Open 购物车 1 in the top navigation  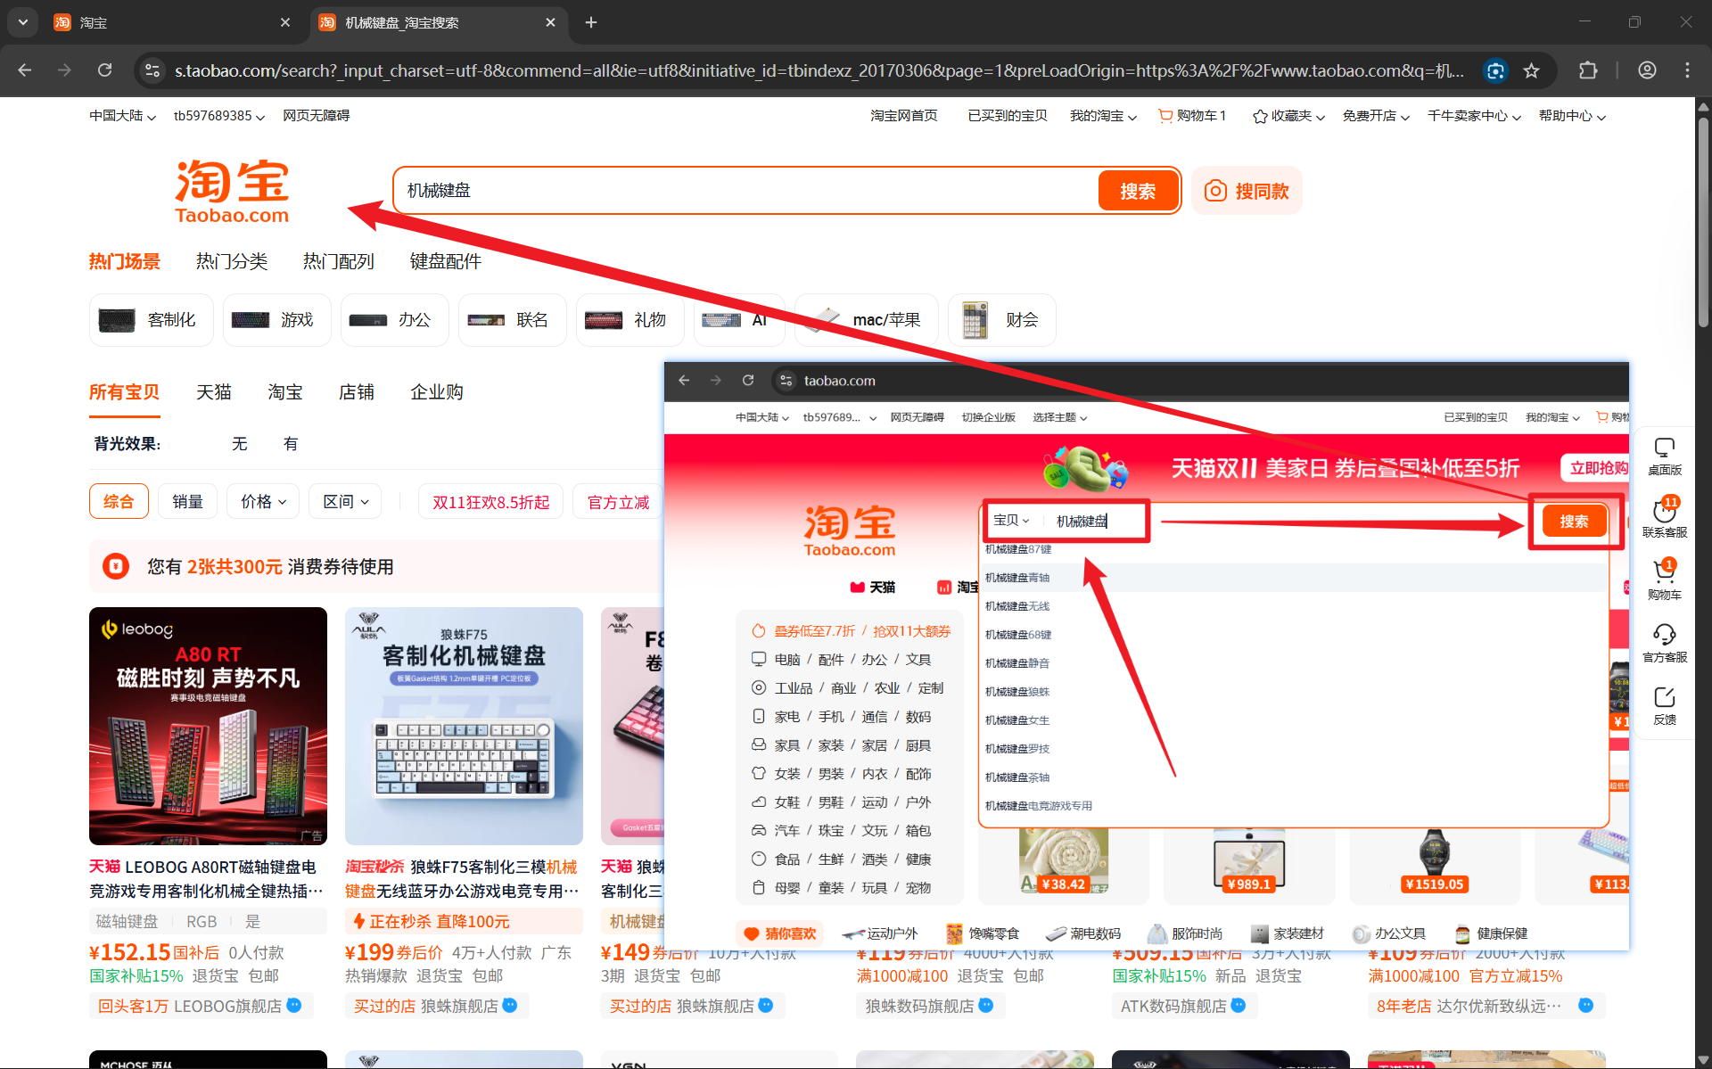[x=1192, y=116]
